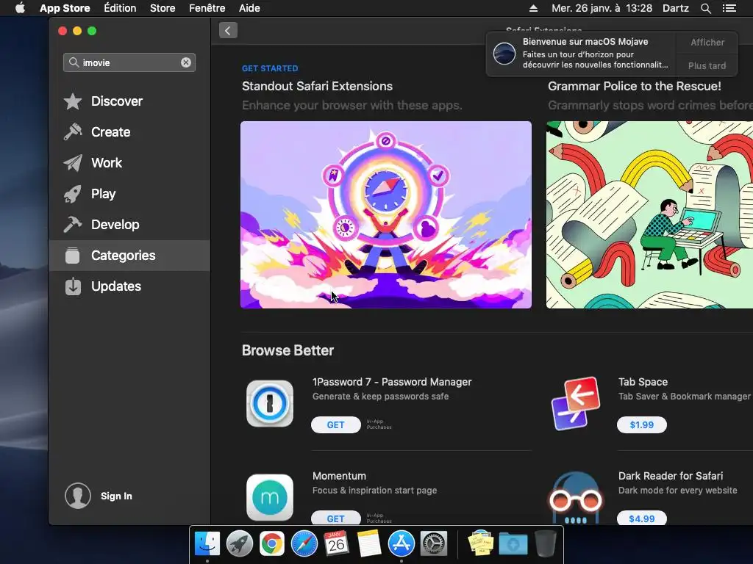Click the Develop sidebar label
The image size is (753, 564).
(x=115, y=225)
